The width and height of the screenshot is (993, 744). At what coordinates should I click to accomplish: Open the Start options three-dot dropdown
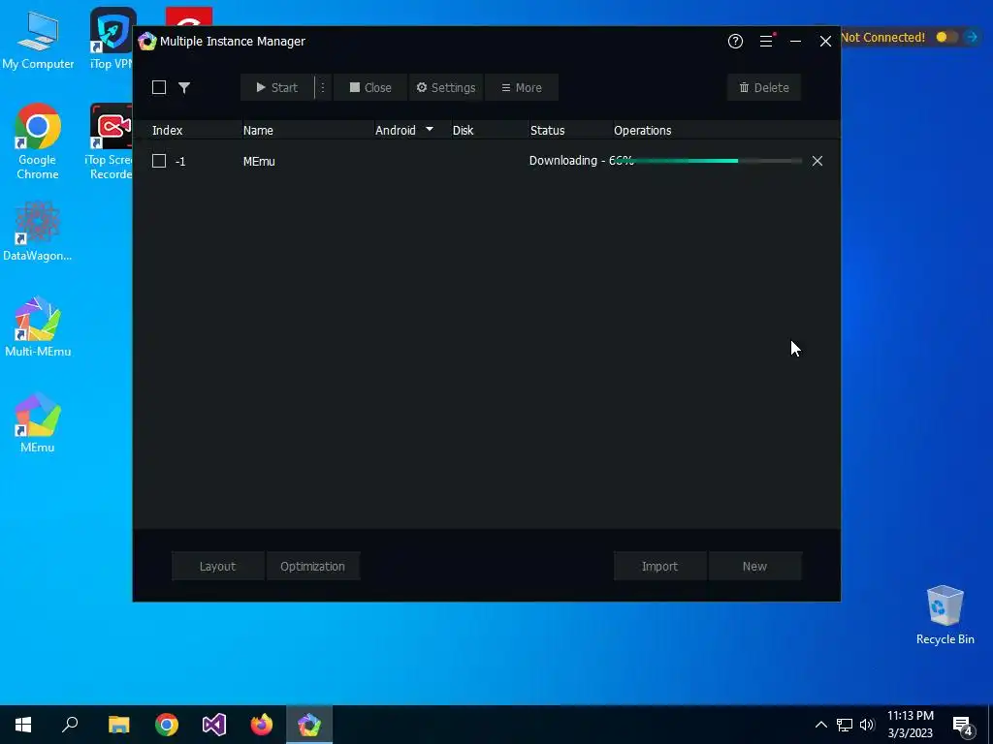tap(322, 87)
